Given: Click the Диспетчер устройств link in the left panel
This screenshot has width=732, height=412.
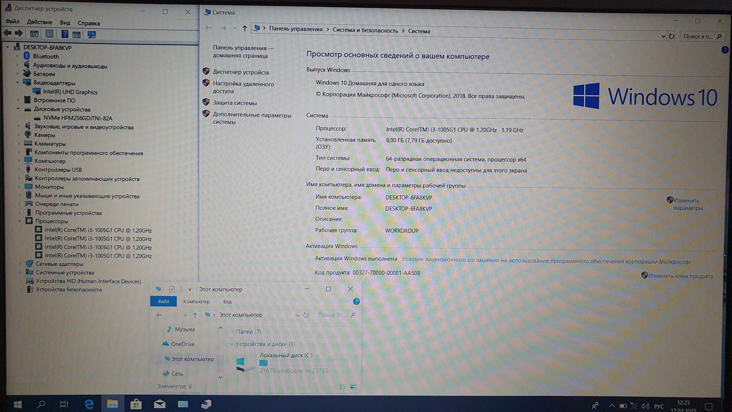Looking at the screenshot, I should (x=241, y=72).
